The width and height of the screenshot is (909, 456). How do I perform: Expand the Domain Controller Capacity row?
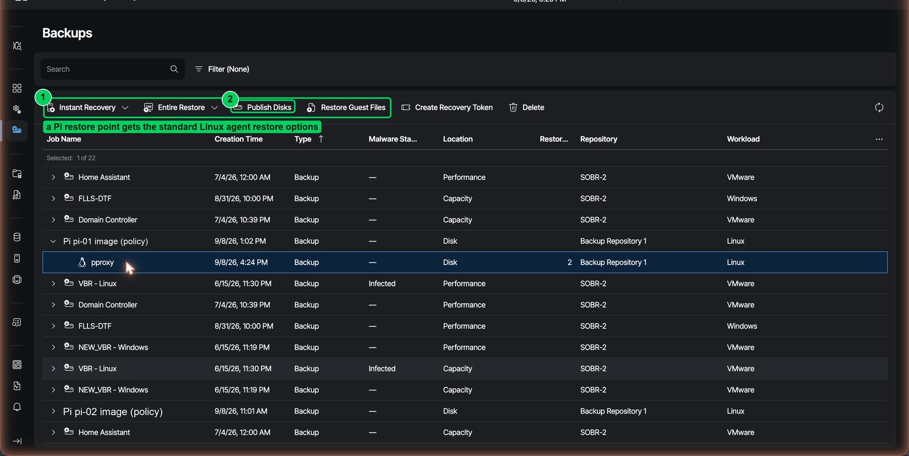[x=53, y=220]
